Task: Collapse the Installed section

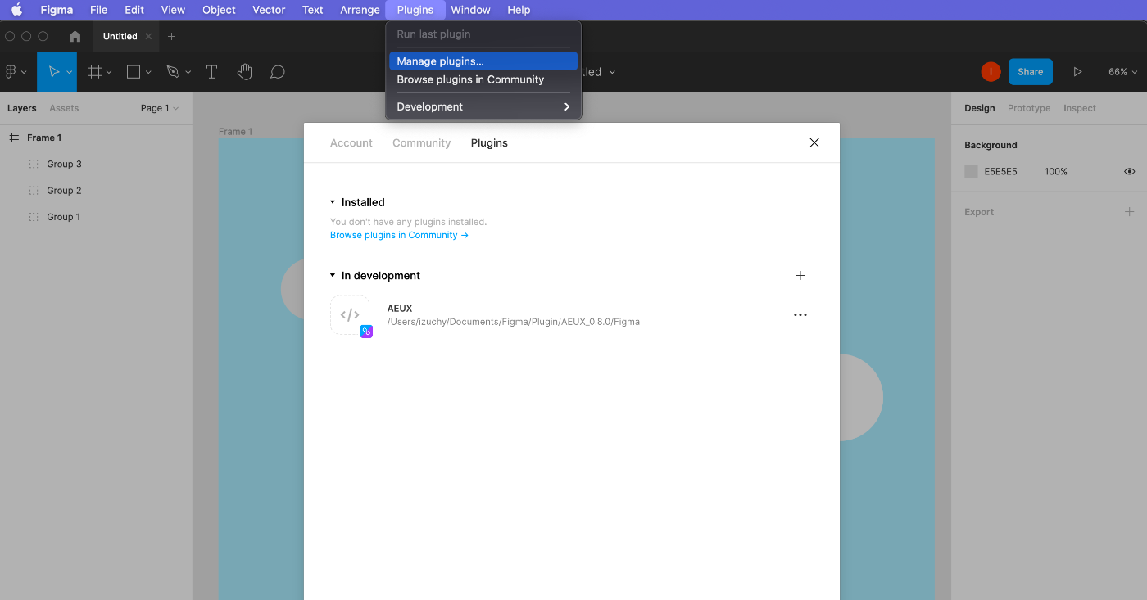Action: pyautogui.click(x=333, y=202)
